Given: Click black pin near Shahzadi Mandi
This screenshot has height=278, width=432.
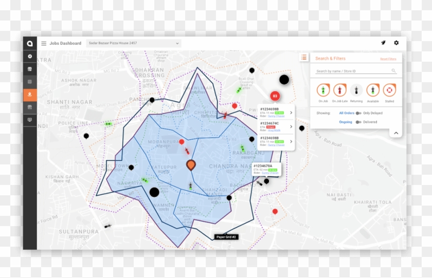Looking at the screenshot, I should click(x=229, y=198).
